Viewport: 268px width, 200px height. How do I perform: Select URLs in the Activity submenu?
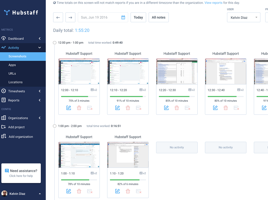12,74
